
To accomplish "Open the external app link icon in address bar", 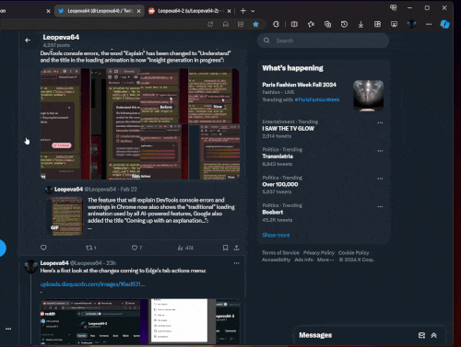I will [210, 24].
